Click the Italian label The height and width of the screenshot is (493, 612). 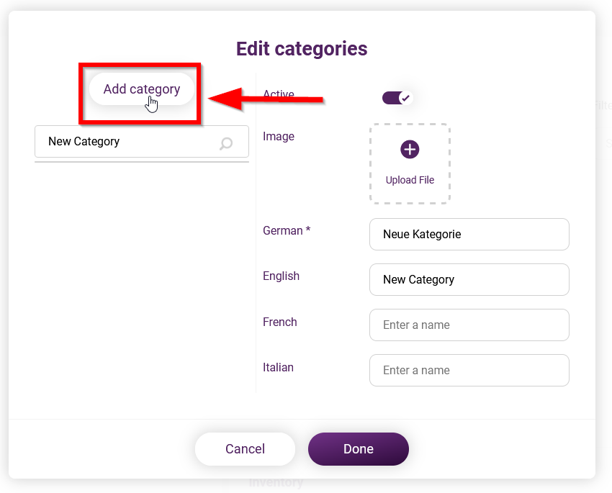(278, 367)
